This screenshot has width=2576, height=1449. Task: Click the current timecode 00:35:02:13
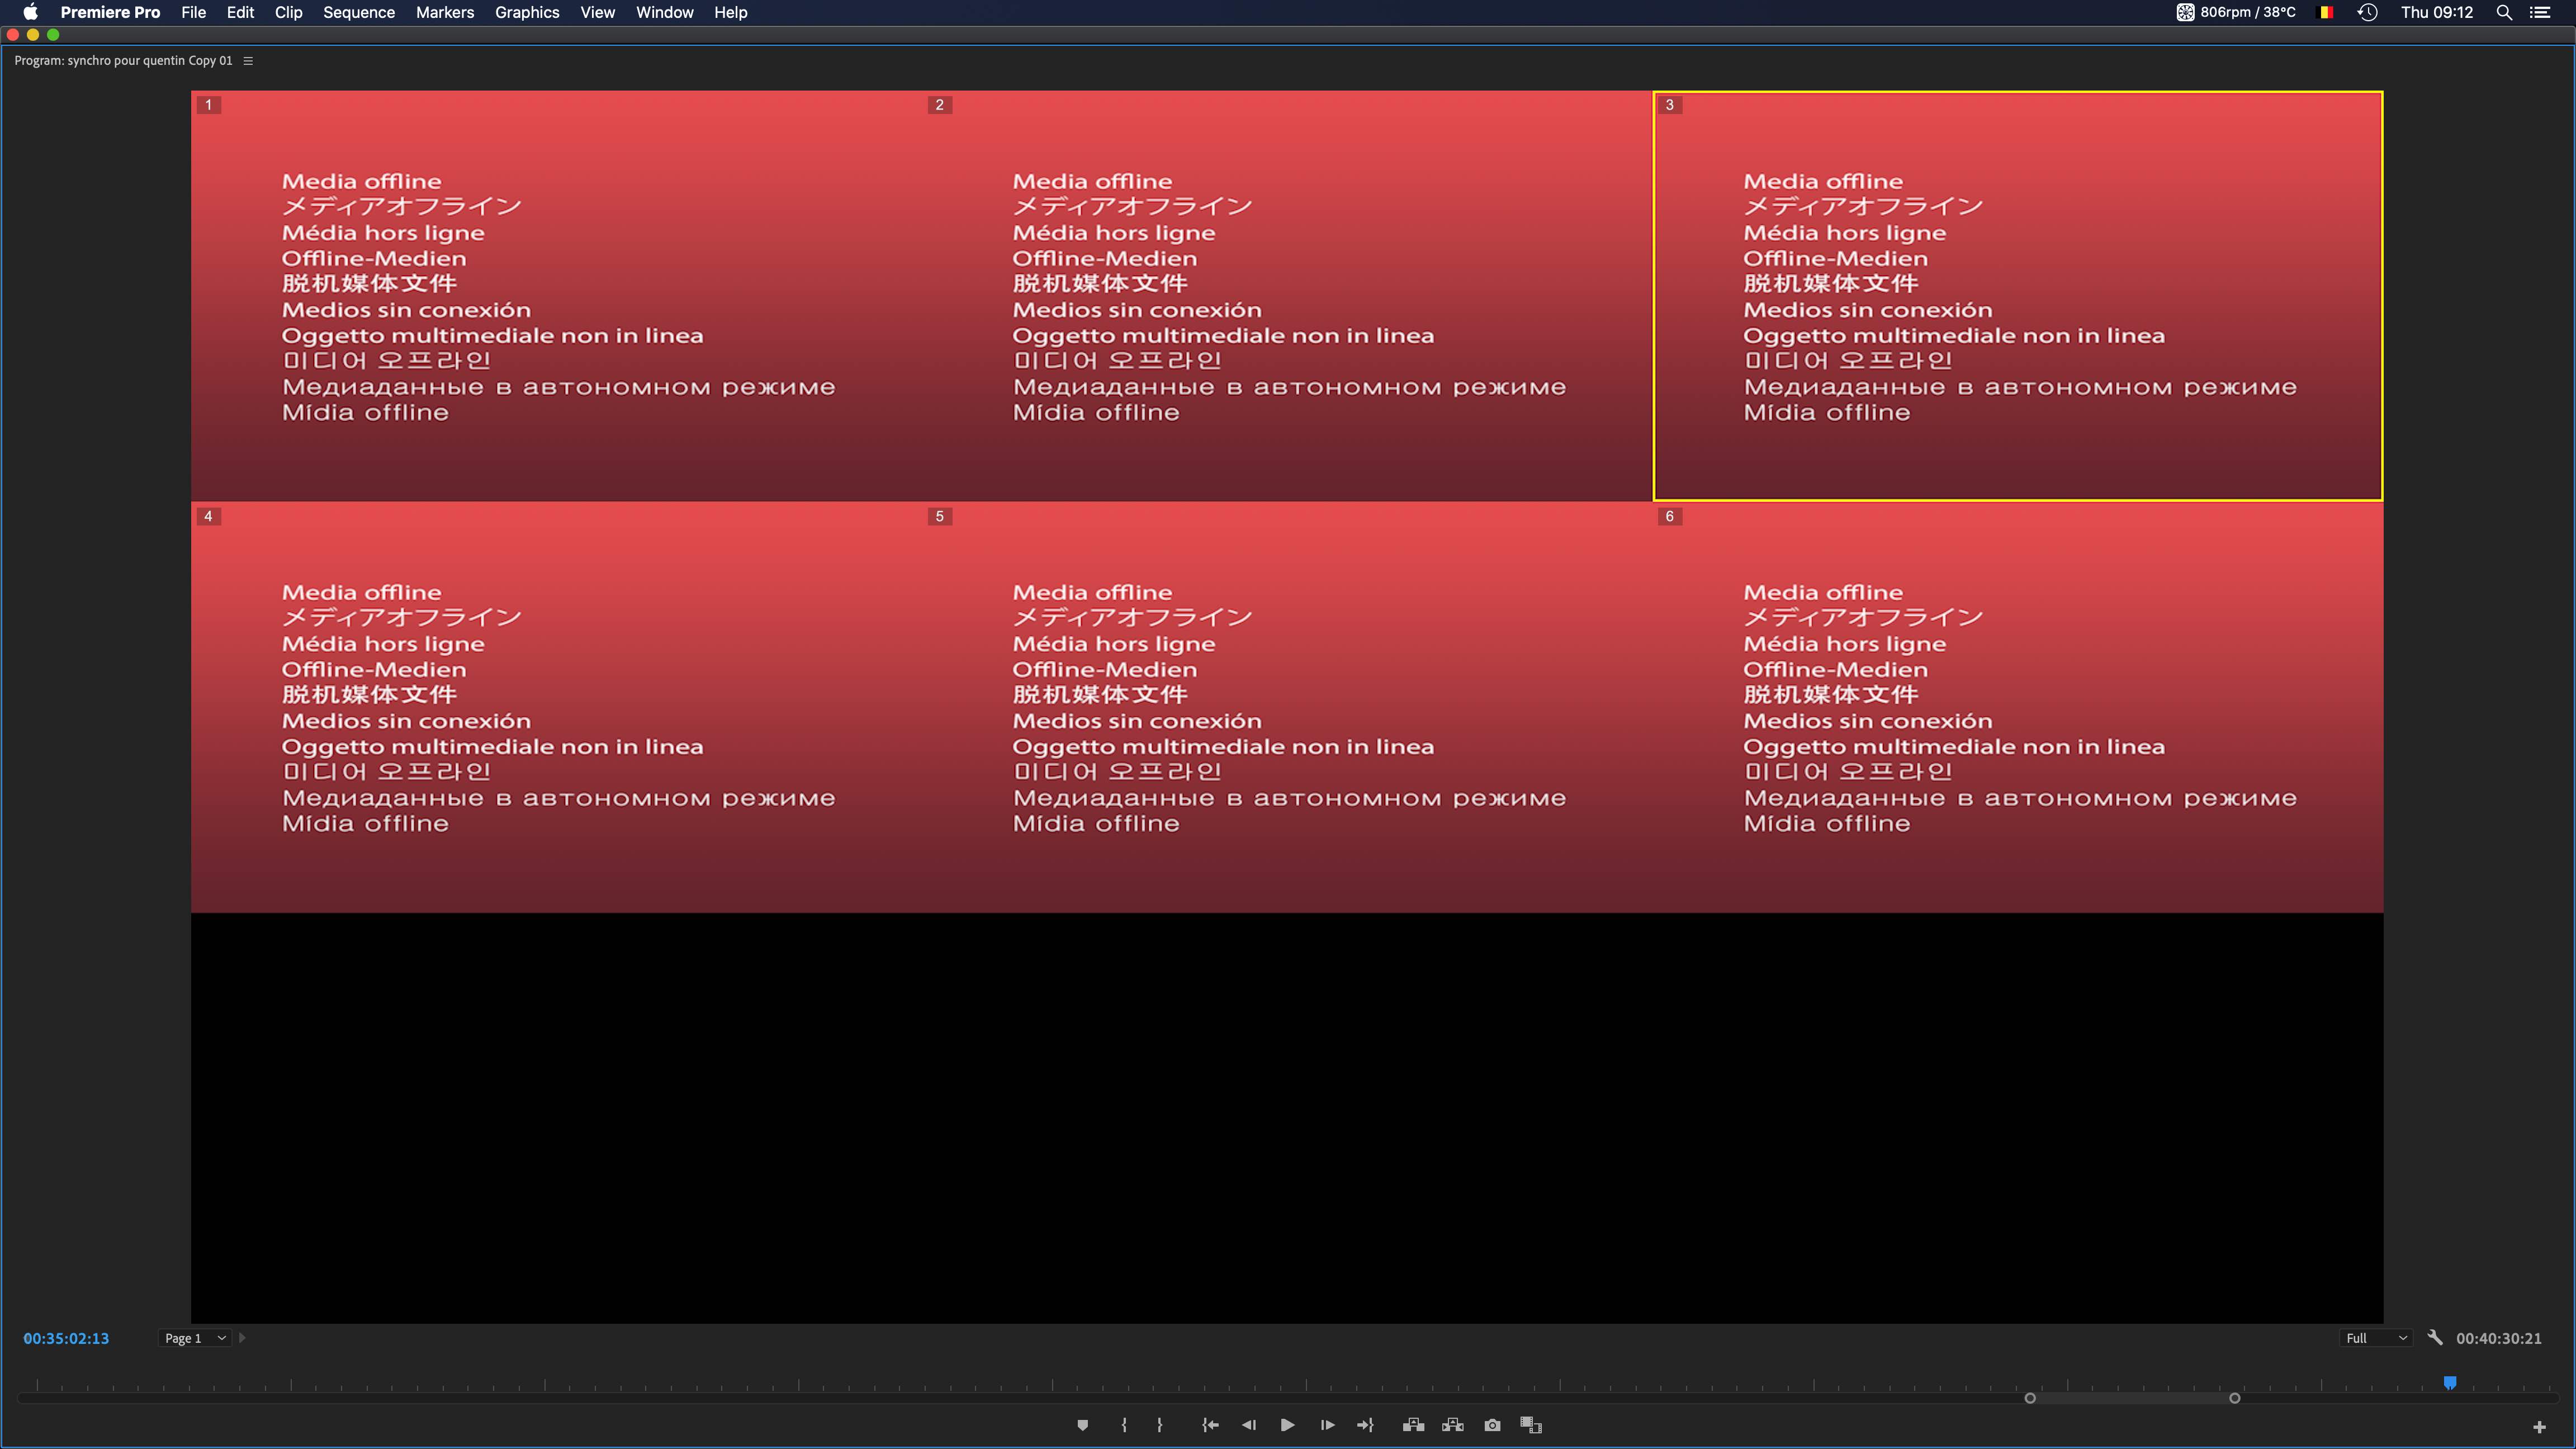pyautogui.click(x=66, y=1338)
